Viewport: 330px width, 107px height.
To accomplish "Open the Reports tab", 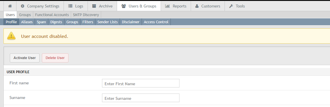I will pos(176,6).
